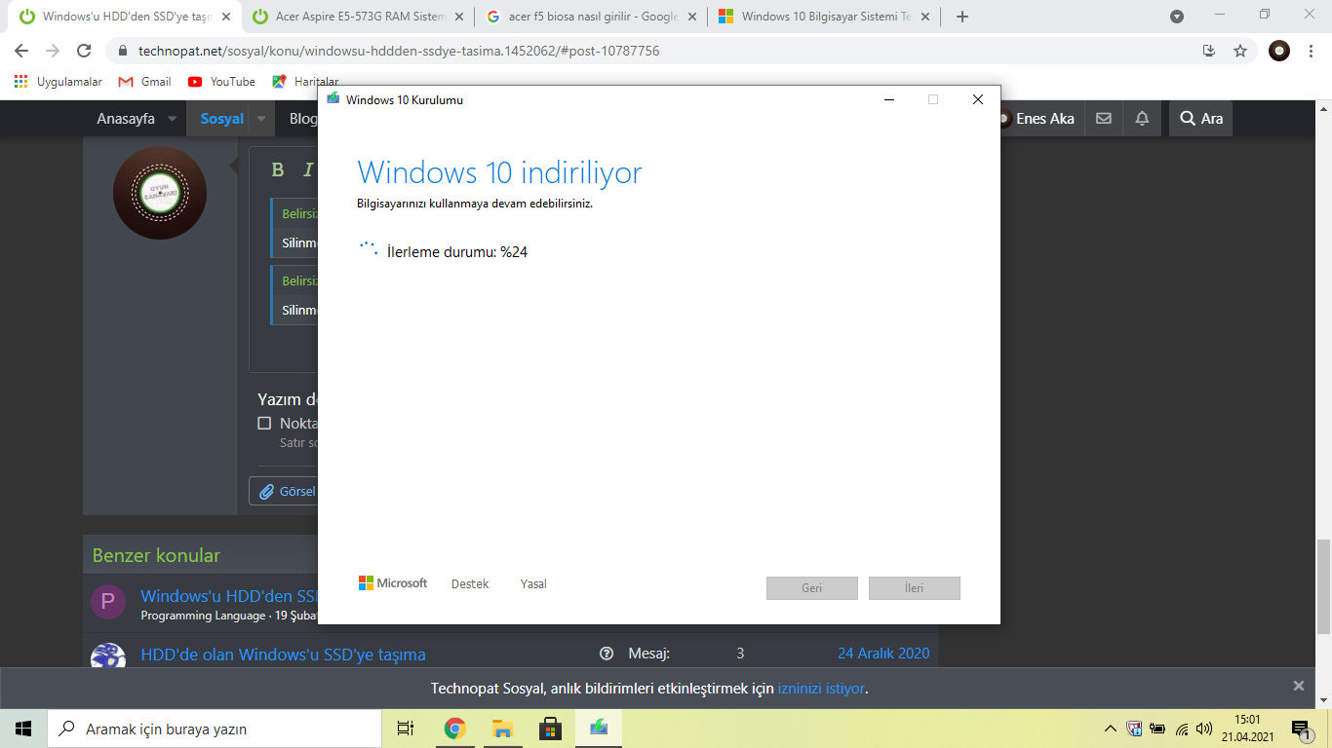The height and width of the screenshot is (748, 1332).
Task: Open the volume control tray icon
Action: coord(1204,729)
